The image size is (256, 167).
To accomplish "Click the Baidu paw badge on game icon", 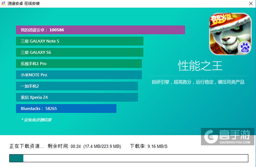I will [x=245, y=48].
